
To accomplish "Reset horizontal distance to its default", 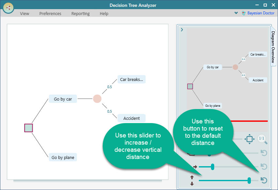I will (x=264, y=167).
